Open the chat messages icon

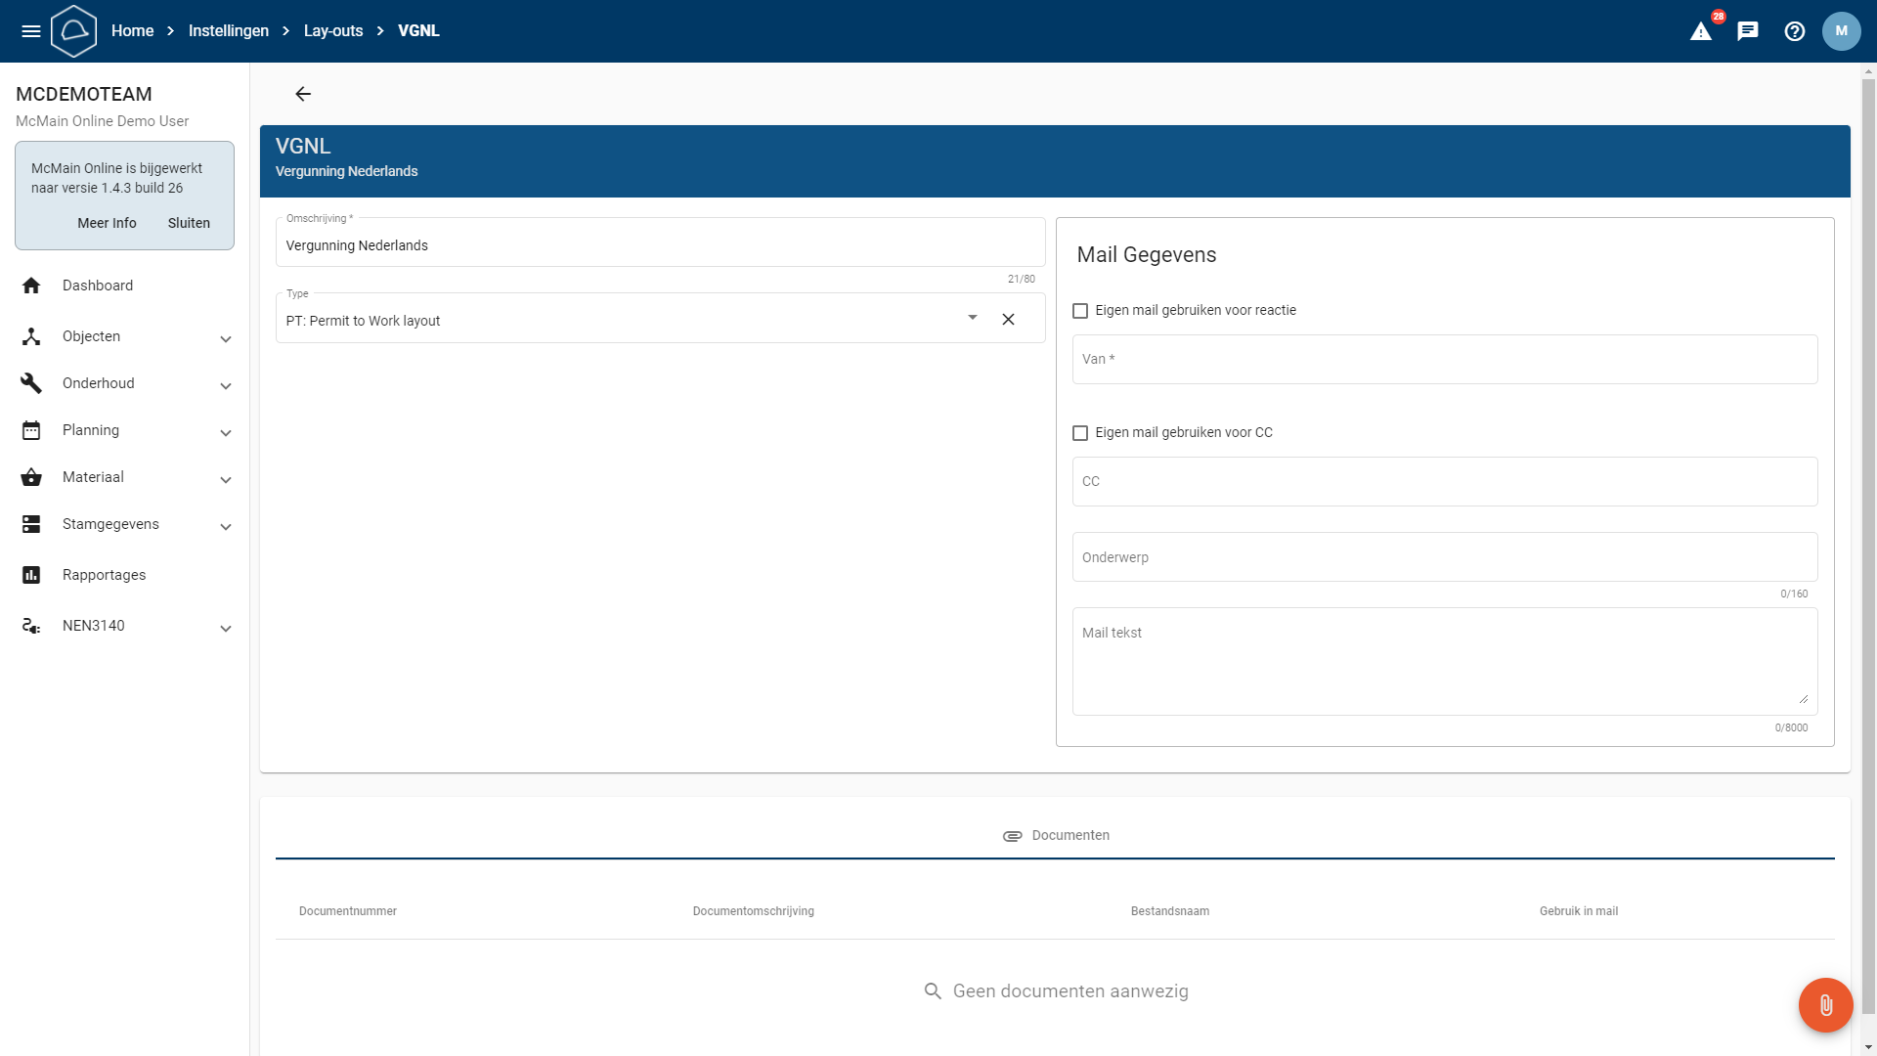tap(1748, 31)
